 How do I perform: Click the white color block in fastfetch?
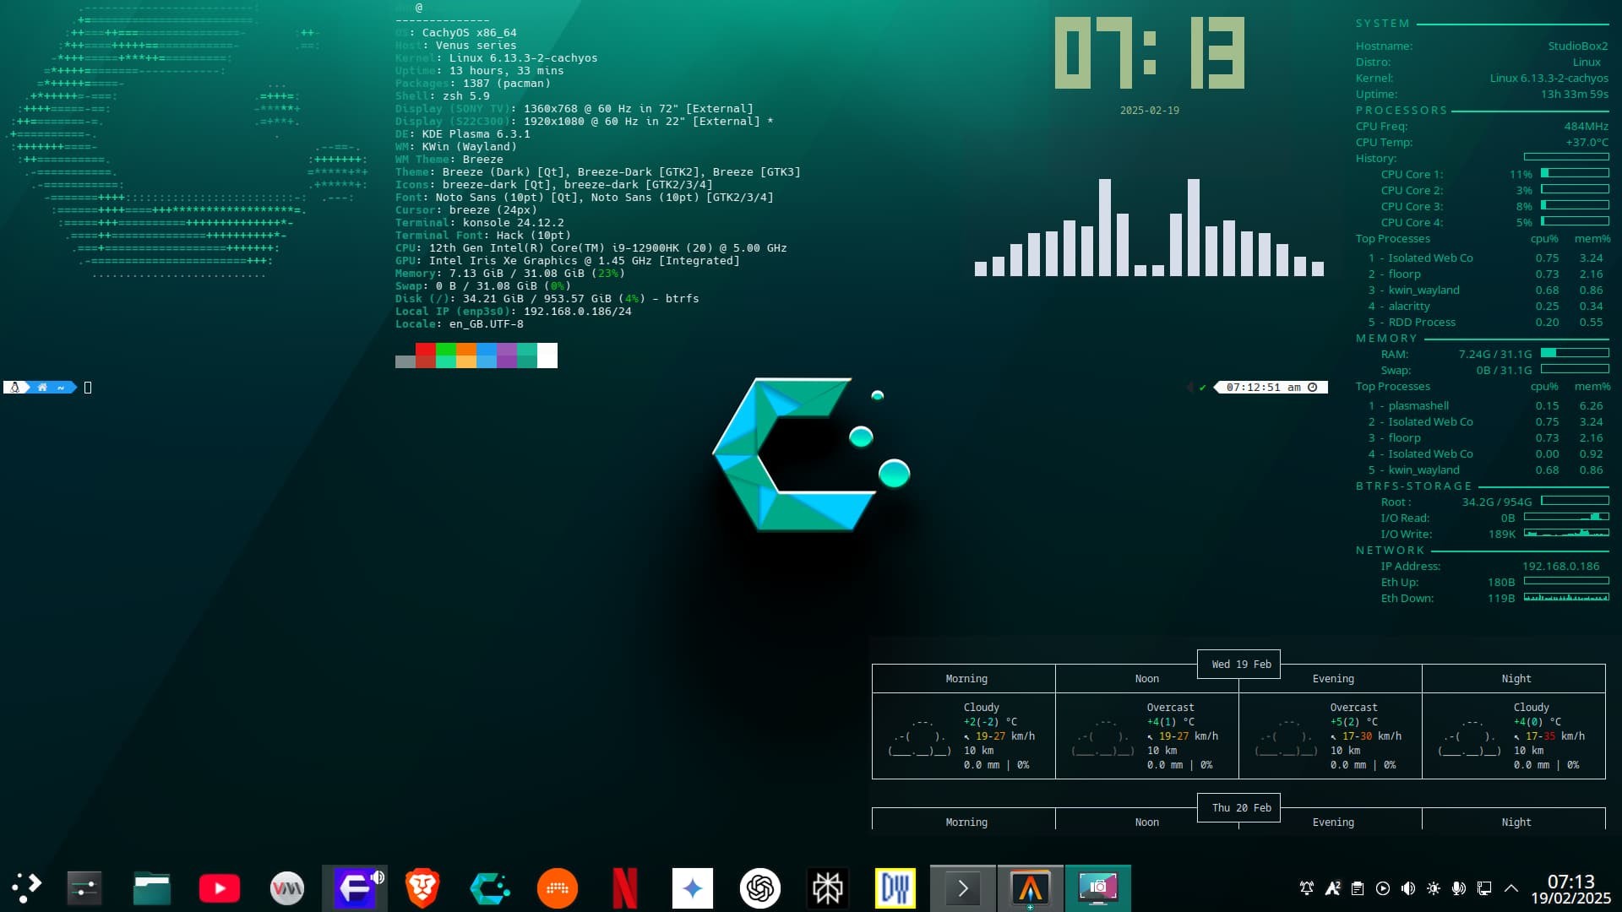point(547,356)
